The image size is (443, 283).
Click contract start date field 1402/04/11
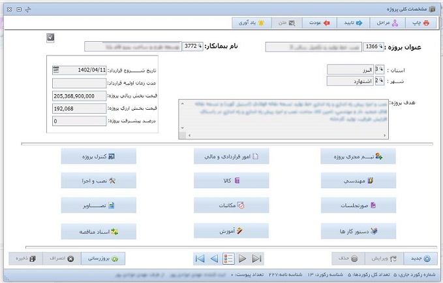coord(80,70)
